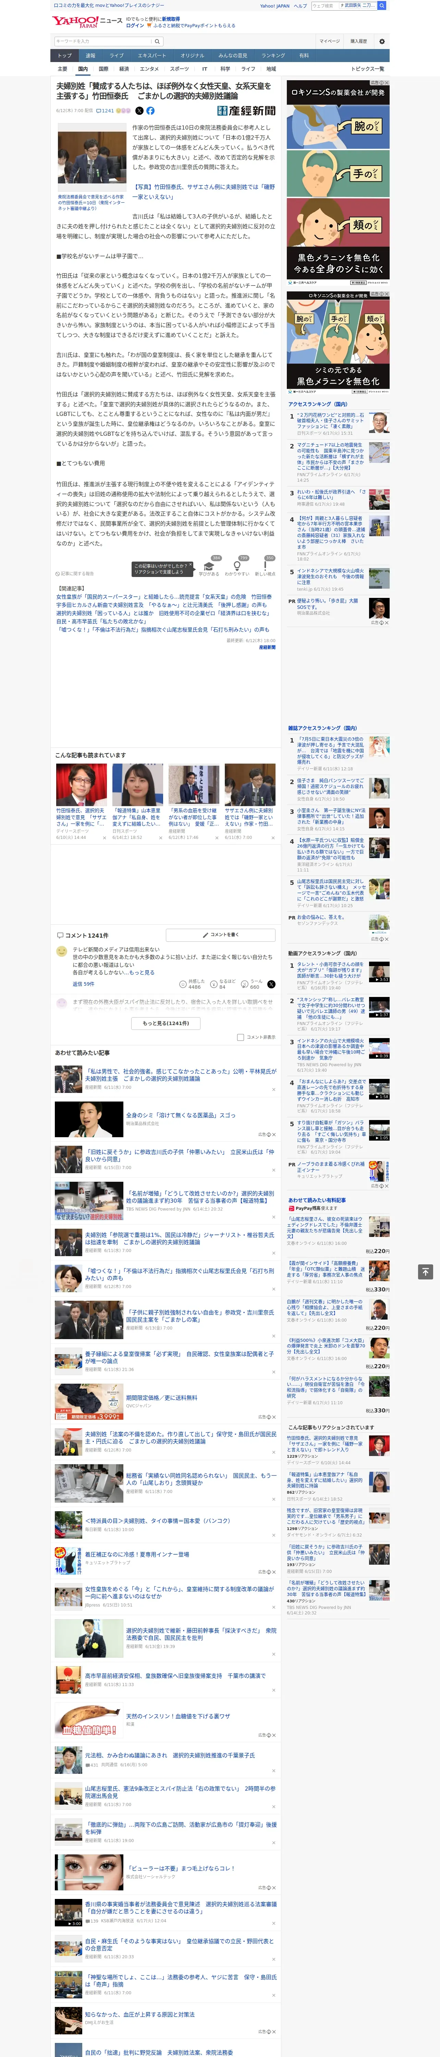Open 高市早苗前経済安保相 article link
Image resolution: width=440 pixels, height=2057 pixels.
(x=175, y=1676)
